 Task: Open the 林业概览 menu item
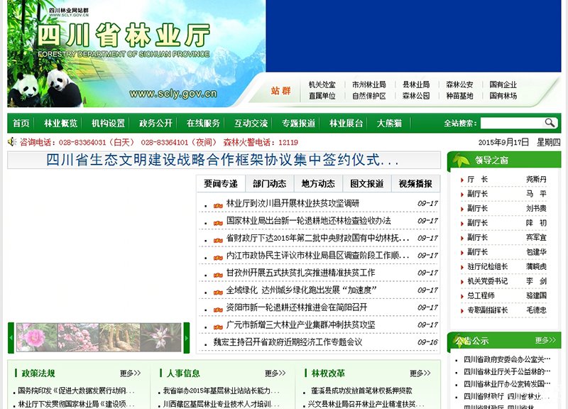pyautogui.click(x=60, y=123)
